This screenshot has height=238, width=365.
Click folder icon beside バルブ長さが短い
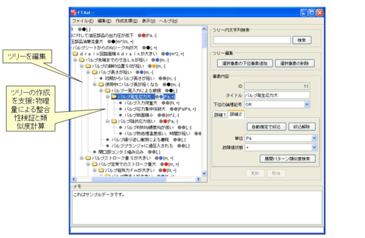pos(94,72)
